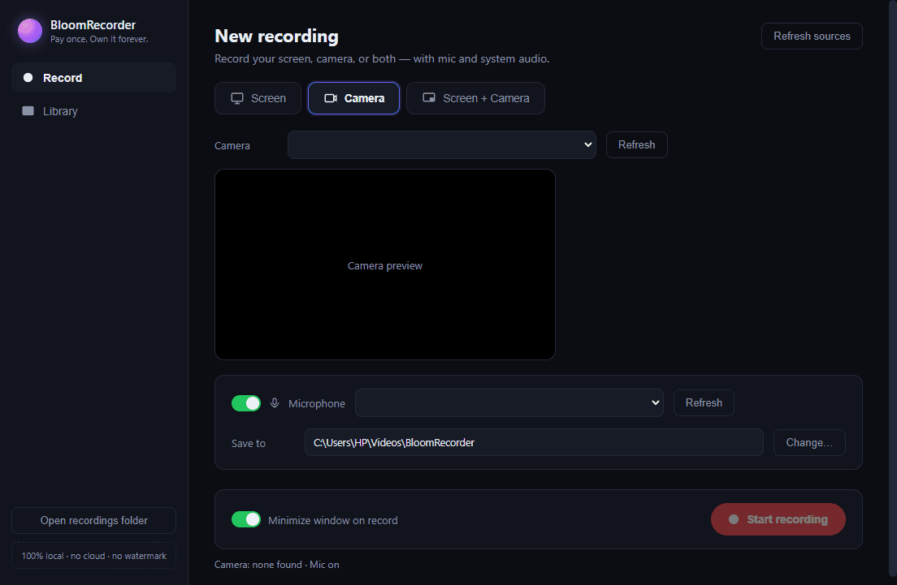
Task: Click the picture-in-picture icon on Screen + Camera
Action: pyautogui.click(x=429, y=97)
